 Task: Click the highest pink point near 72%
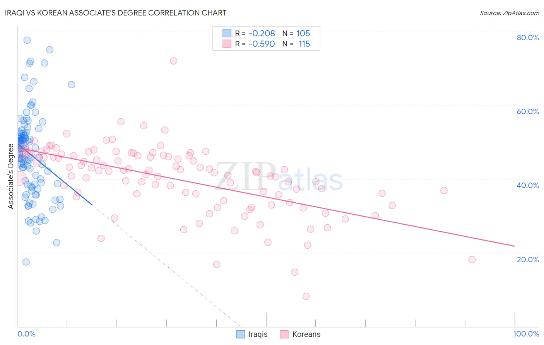tap(174, 61)
